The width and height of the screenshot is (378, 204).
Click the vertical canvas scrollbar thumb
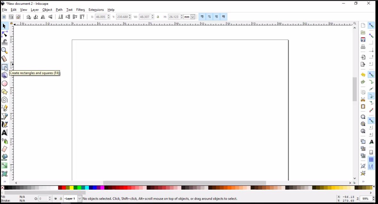pos(355,89)
